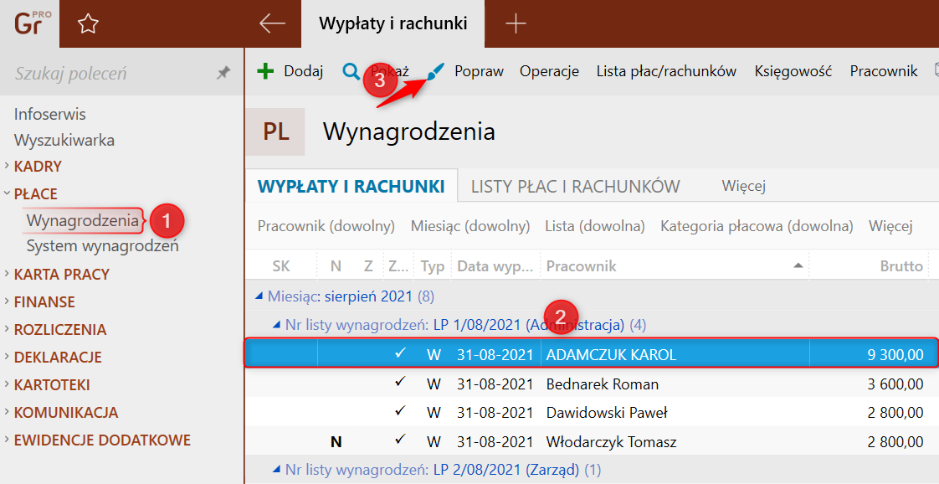This screenshot has width=939, height=484.
Task: Sort by the Typ column header
Action: point(433,266)
